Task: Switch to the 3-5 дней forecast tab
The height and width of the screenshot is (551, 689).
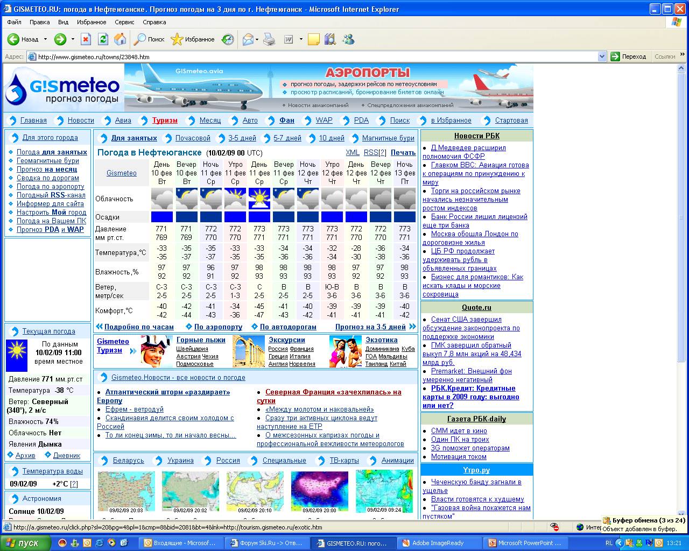Action: pos(242,138)
